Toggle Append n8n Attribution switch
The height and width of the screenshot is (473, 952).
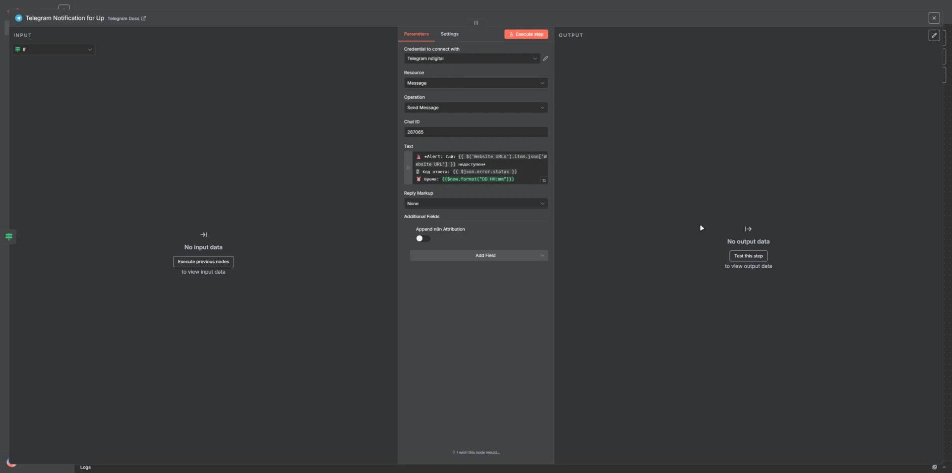pyautogui.click(x=423, y=238)
